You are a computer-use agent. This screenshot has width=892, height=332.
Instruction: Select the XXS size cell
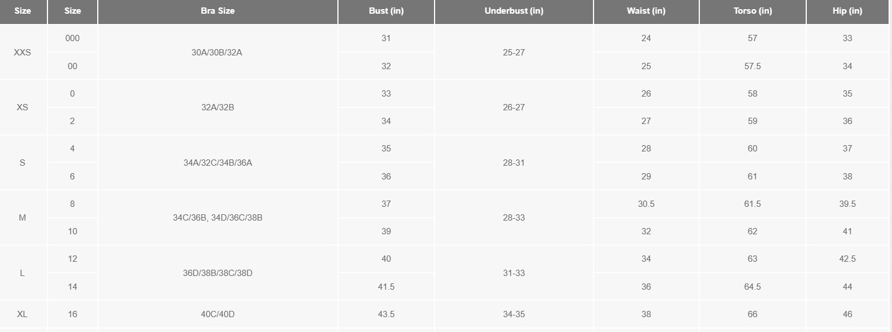click(23, 52)
